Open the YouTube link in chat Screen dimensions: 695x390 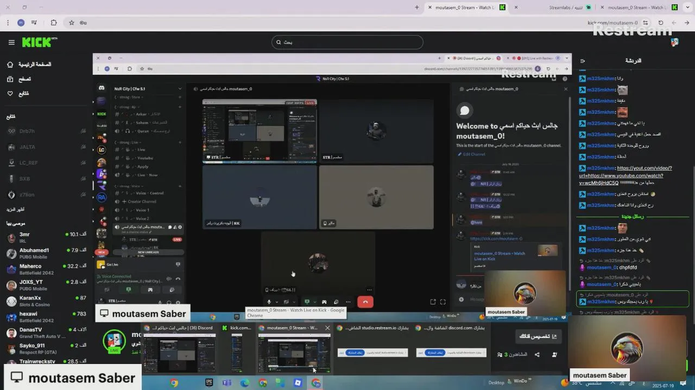click(x=625, y=175)
